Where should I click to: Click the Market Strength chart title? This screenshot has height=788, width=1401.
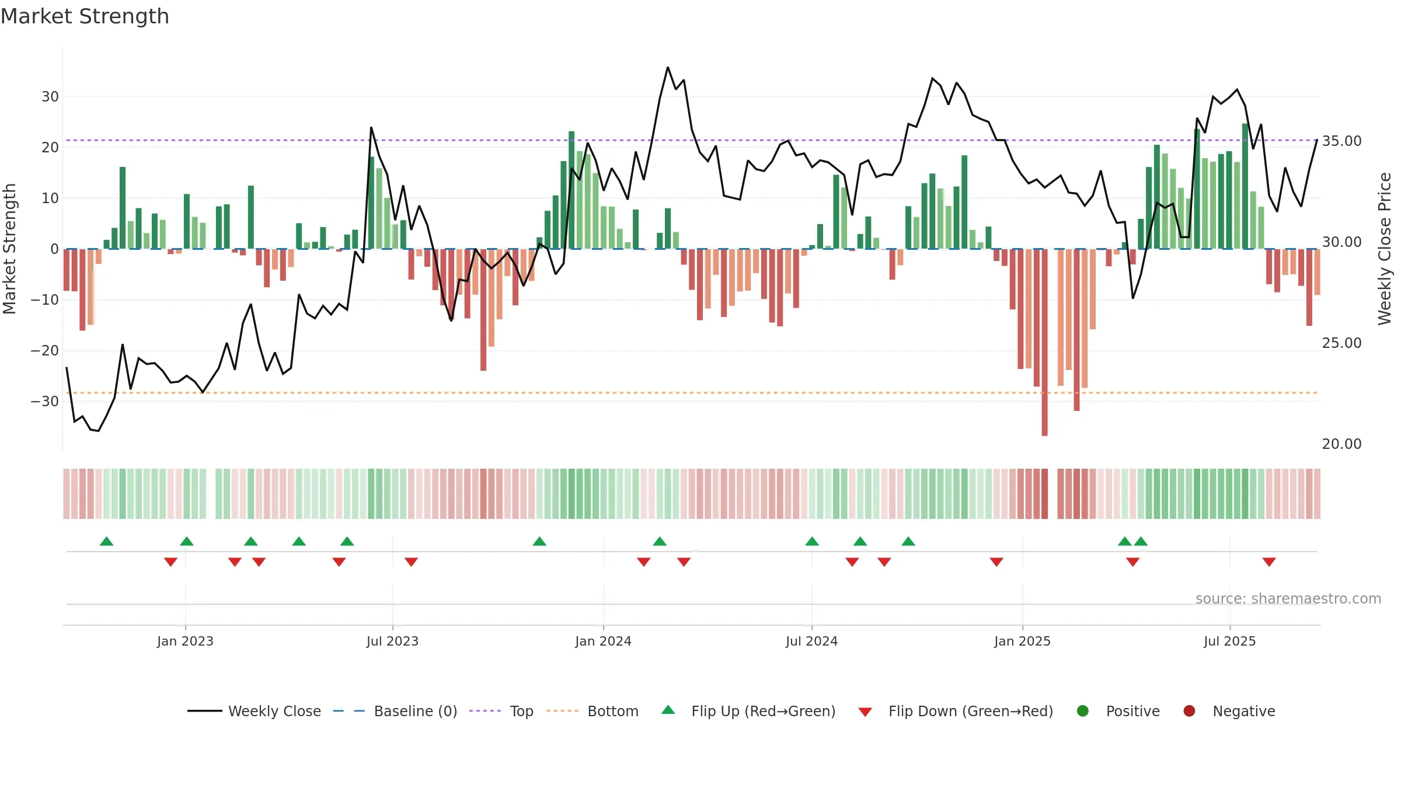(85, 16)
